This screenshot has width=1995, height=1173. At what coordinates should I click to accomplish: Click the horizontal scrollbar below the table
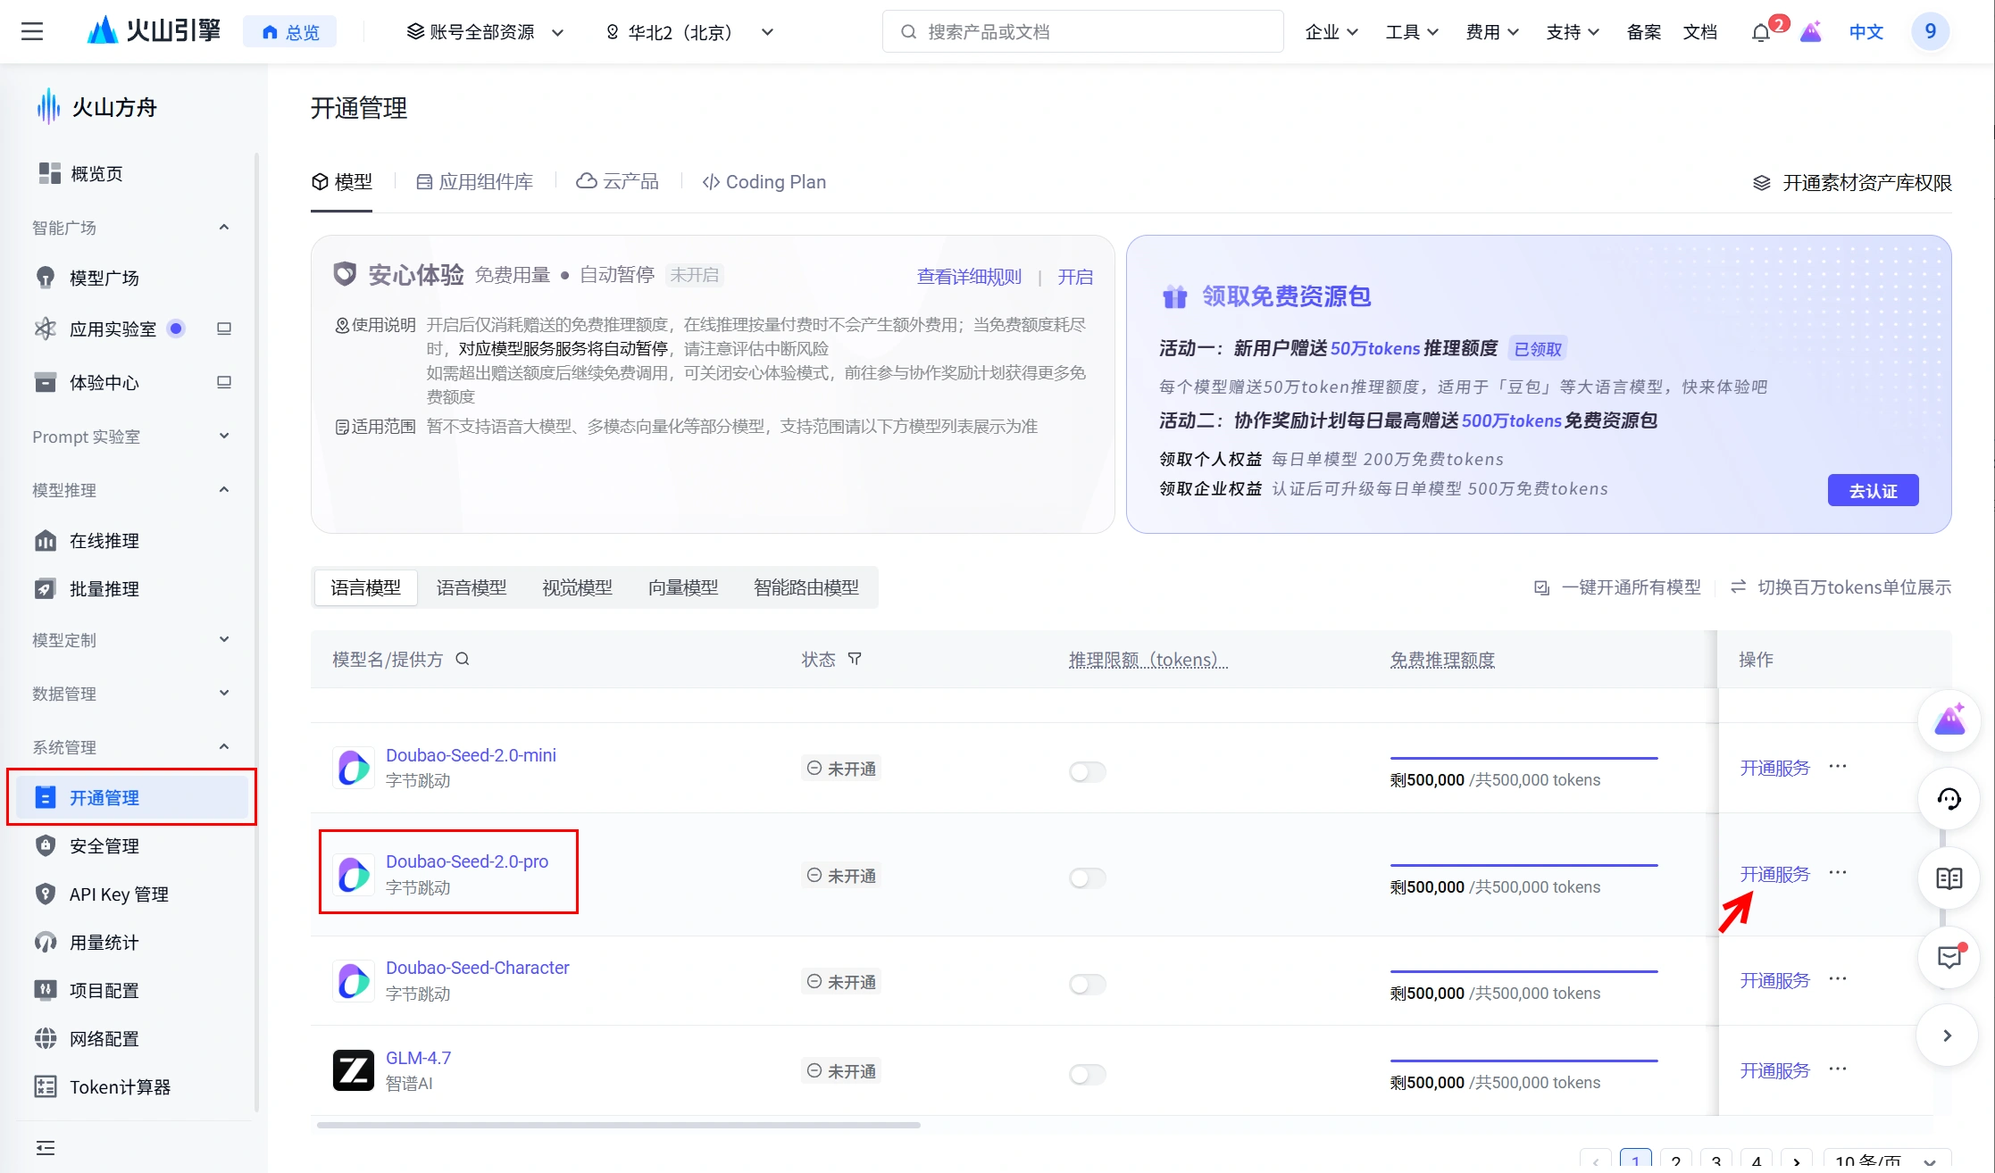point(618,1125)
